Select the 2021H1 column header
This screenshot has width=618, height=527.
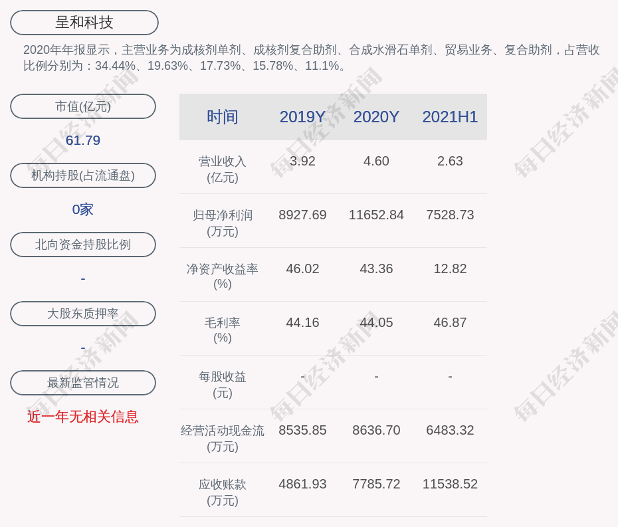(x=450, y=117)
